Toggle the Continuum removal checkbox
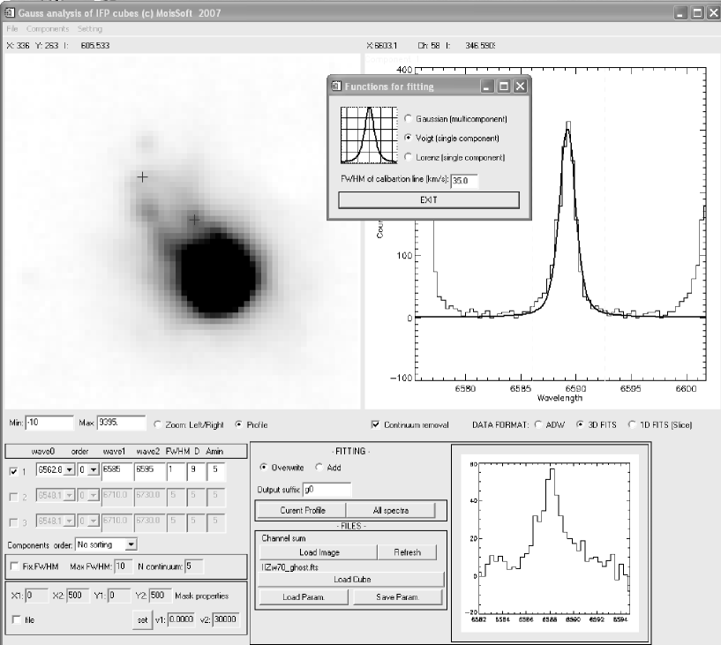Screen dimensions: 721x645 click(376, 424)
